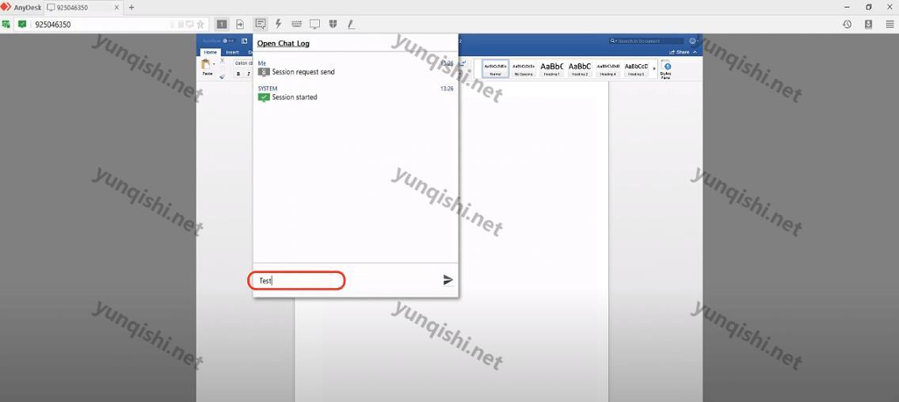
Task: Click the font name box in Word
Action: click(x=244, y=63)
